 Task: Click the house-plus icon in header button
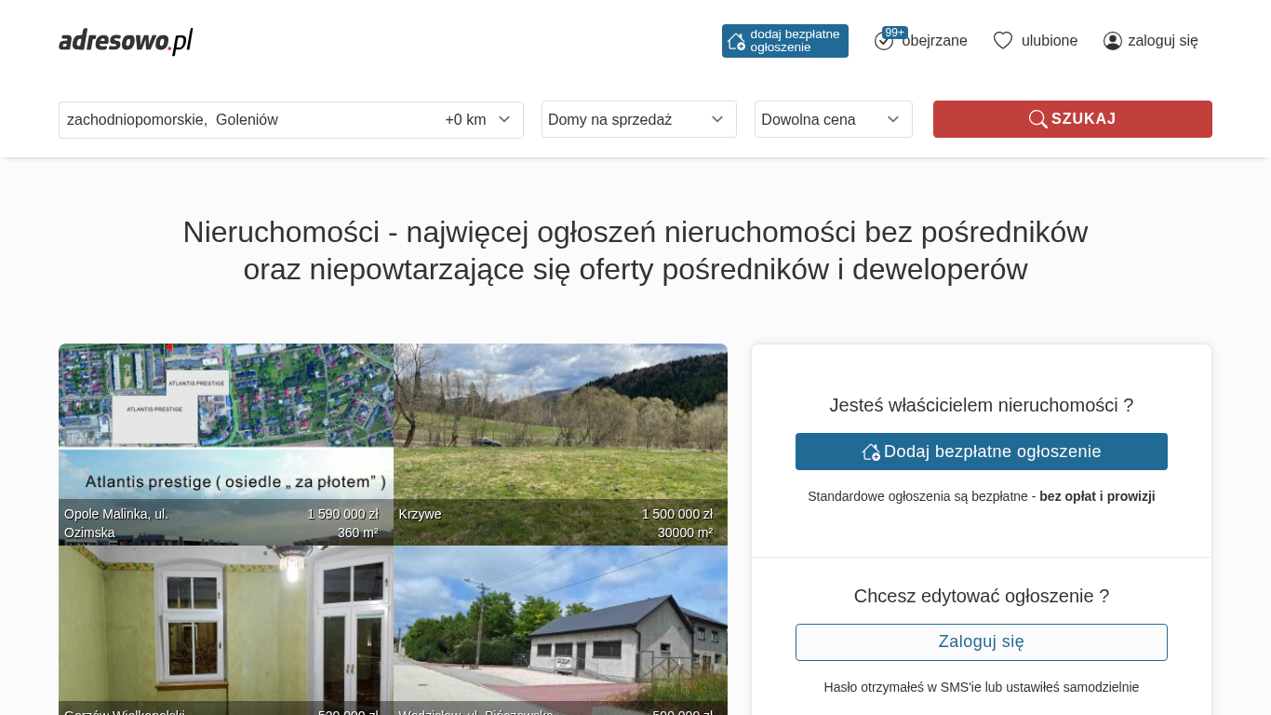click(x=736, y=41)
